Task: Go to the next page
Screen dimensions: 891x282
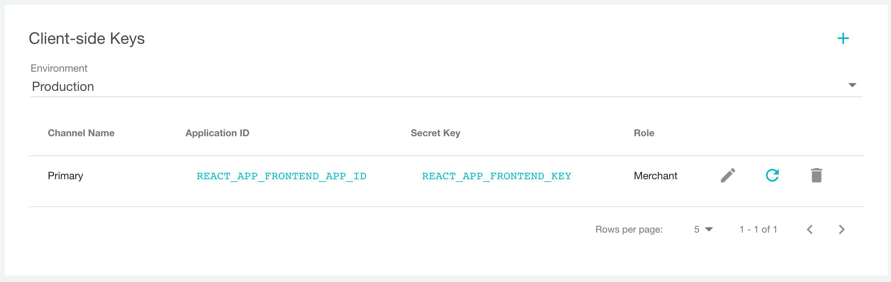Action: [841, 229]
